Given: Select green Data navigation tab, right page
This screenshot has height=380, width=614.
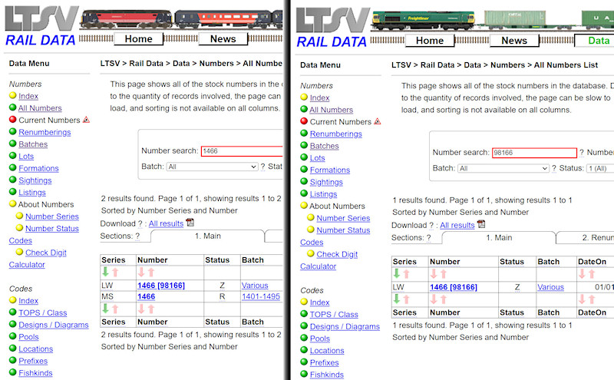Looking at the screenshot, I should (594, 41).
